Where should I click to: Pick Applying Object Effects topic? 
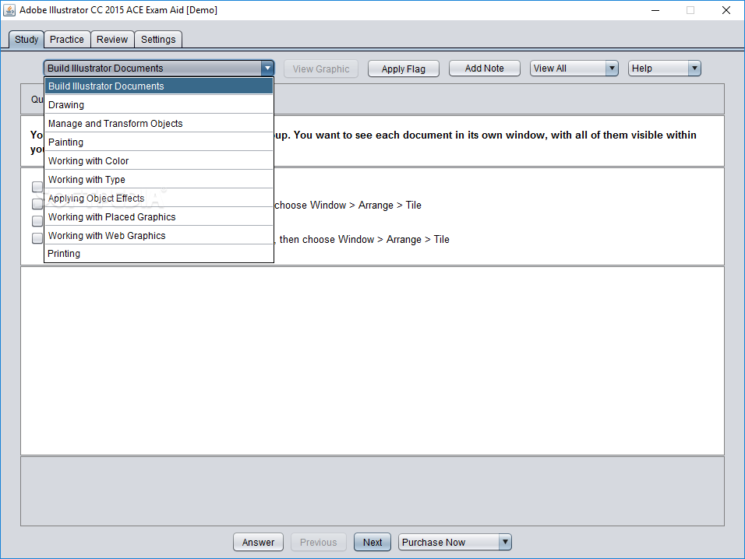(x=159, y=198)
